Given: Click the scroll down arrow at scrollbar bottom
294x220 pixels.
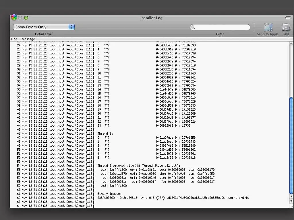Looking at the screenshot, I should [291, 201].
